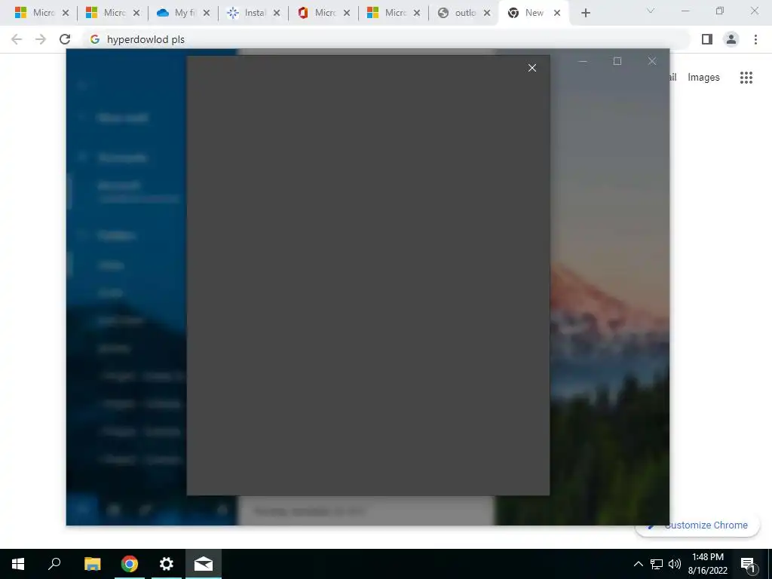The width and height of the screenshot is (772, 579).
Task: Open a new tab with plus button
Action: click(585, 14)
